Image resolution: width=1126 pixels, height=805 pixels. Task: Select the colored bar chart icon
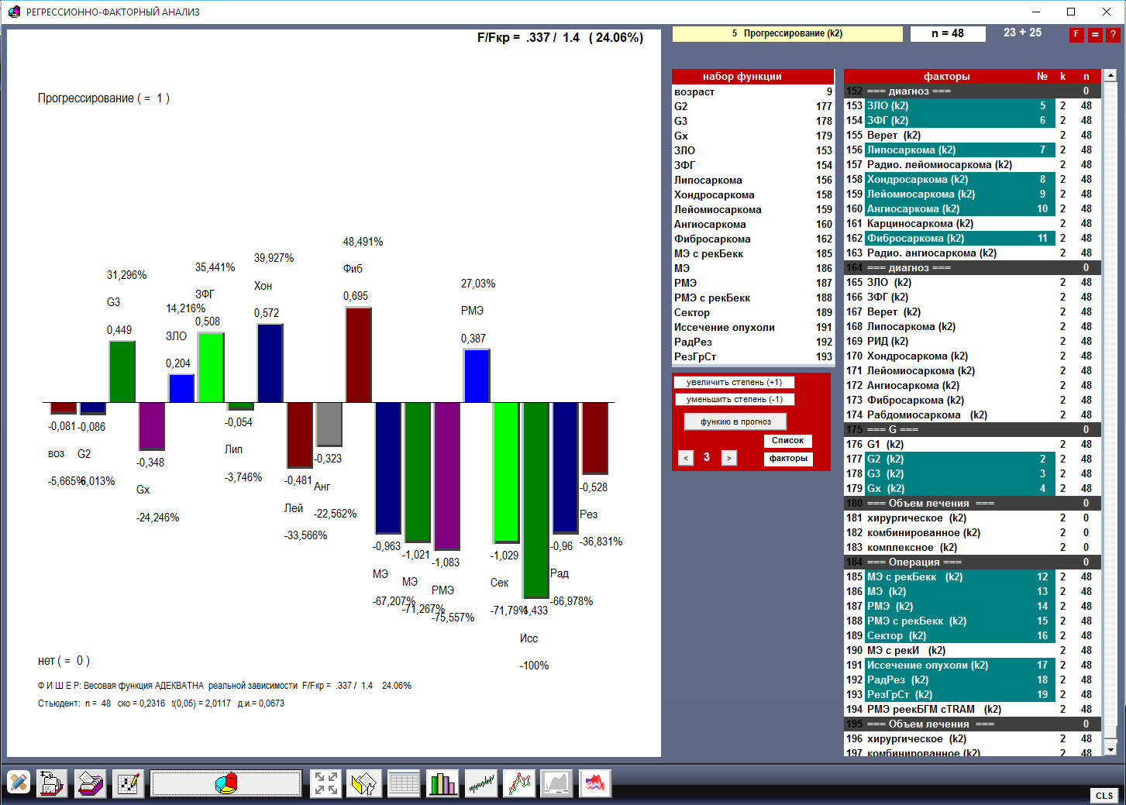442,783
